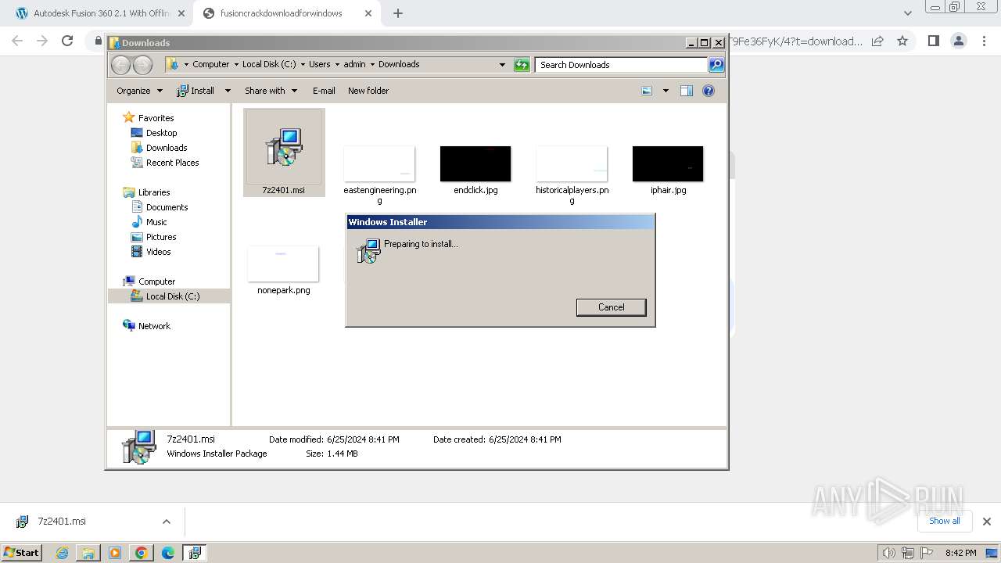The height and width of the screenshot is (563, 1001).
Task: Click Users in the address path
Action: click(319, 64)
